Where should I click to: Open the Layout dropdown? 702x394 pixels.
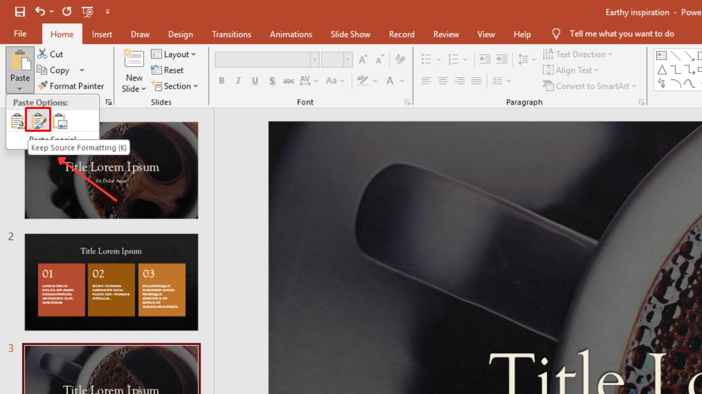coord(174,54)
